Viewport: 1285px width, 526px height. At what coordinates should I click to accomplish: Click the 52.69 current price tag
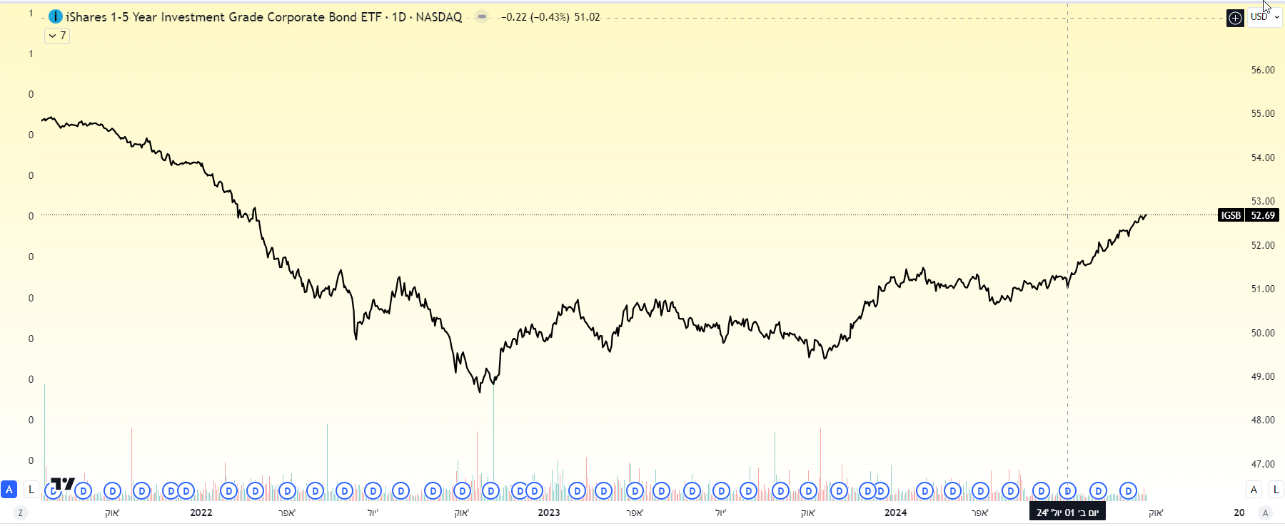(x=1262, y=215)
